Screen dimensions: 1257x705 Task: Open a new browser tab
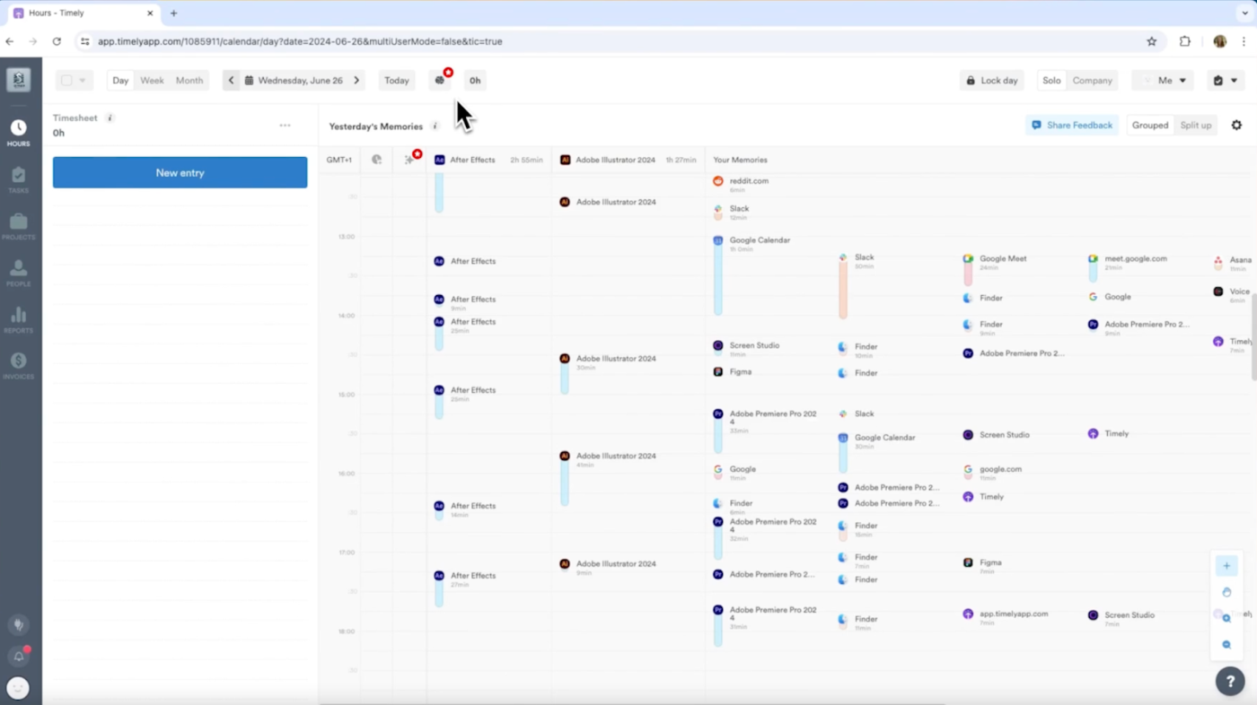click(173, 13)
